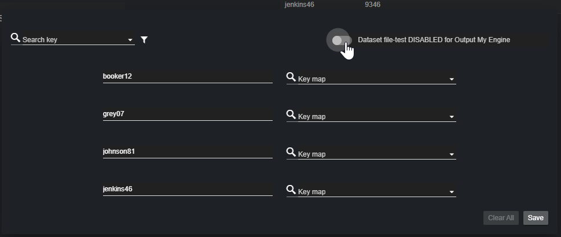The image size is (561, 237).
Task: Focus the Search key input field
Action: coord(74,40)
